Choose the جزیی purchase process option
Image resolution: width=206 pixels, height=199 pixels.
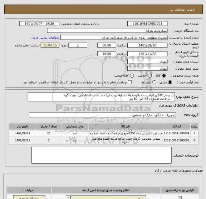[x=170, y=83]
